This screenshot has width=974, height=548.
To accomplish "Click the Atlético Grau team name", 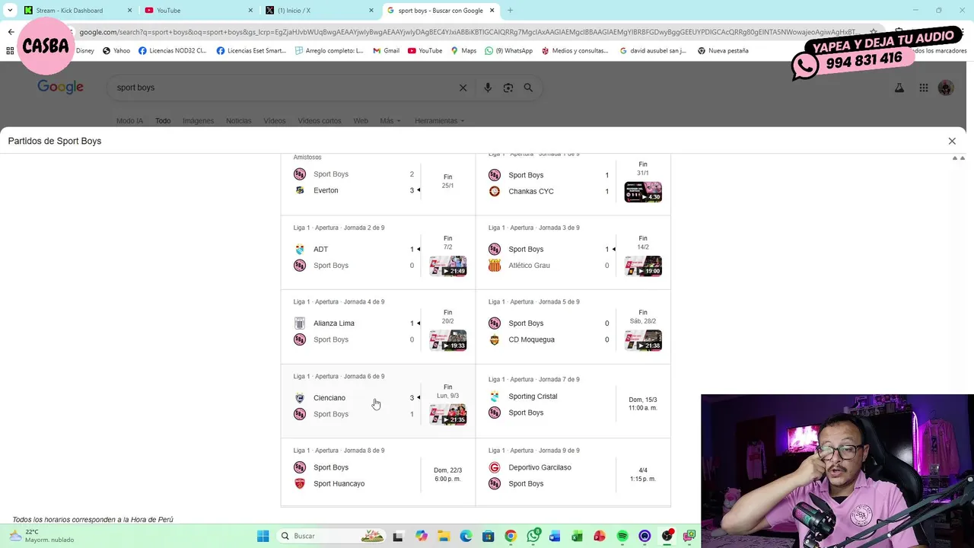I will (x=529, y=266).
